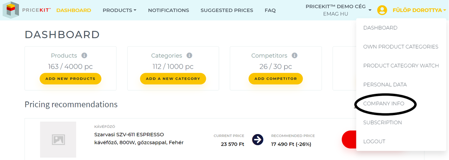Choose Subscription in the user menu
Screen dimensions: 449x160
[x=383, y=123]
